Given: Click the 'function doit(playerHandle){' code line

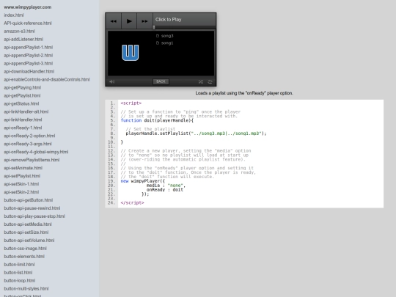Looking at the screenshot, I should tap(157, 120).
